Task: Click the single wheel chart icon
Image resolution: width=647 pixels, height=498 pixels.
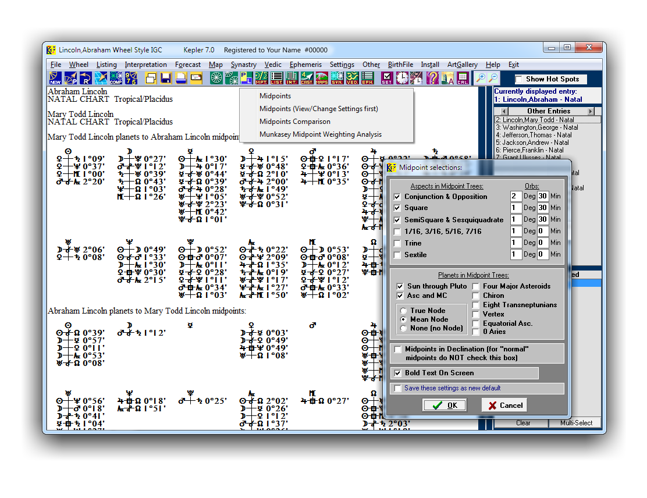Action: pos(216,78)
